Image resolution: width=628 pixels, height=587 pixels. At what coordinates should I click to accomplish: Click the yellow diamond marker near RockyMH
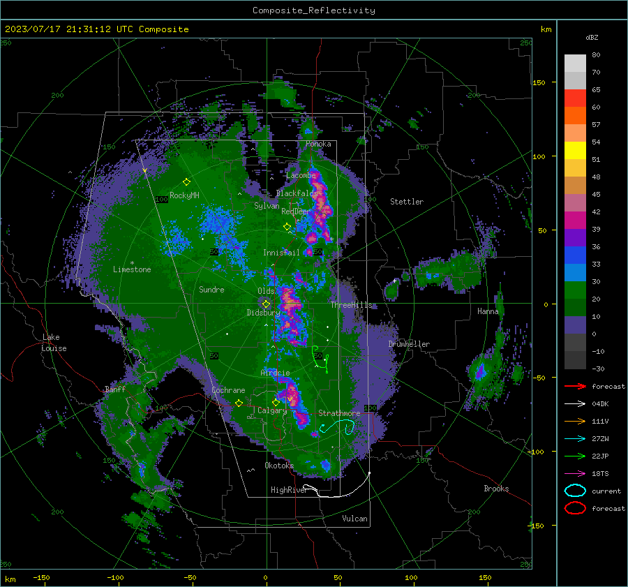point(186,182)
